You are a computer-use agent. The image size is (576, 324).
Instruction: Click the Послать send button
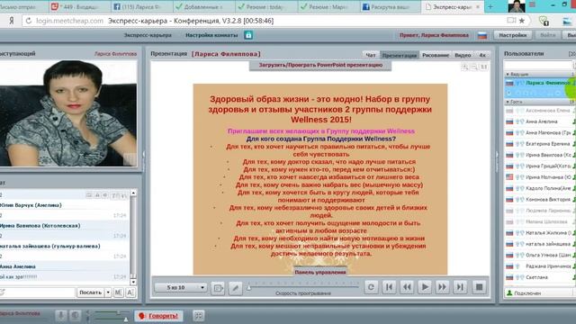[90, 292]
